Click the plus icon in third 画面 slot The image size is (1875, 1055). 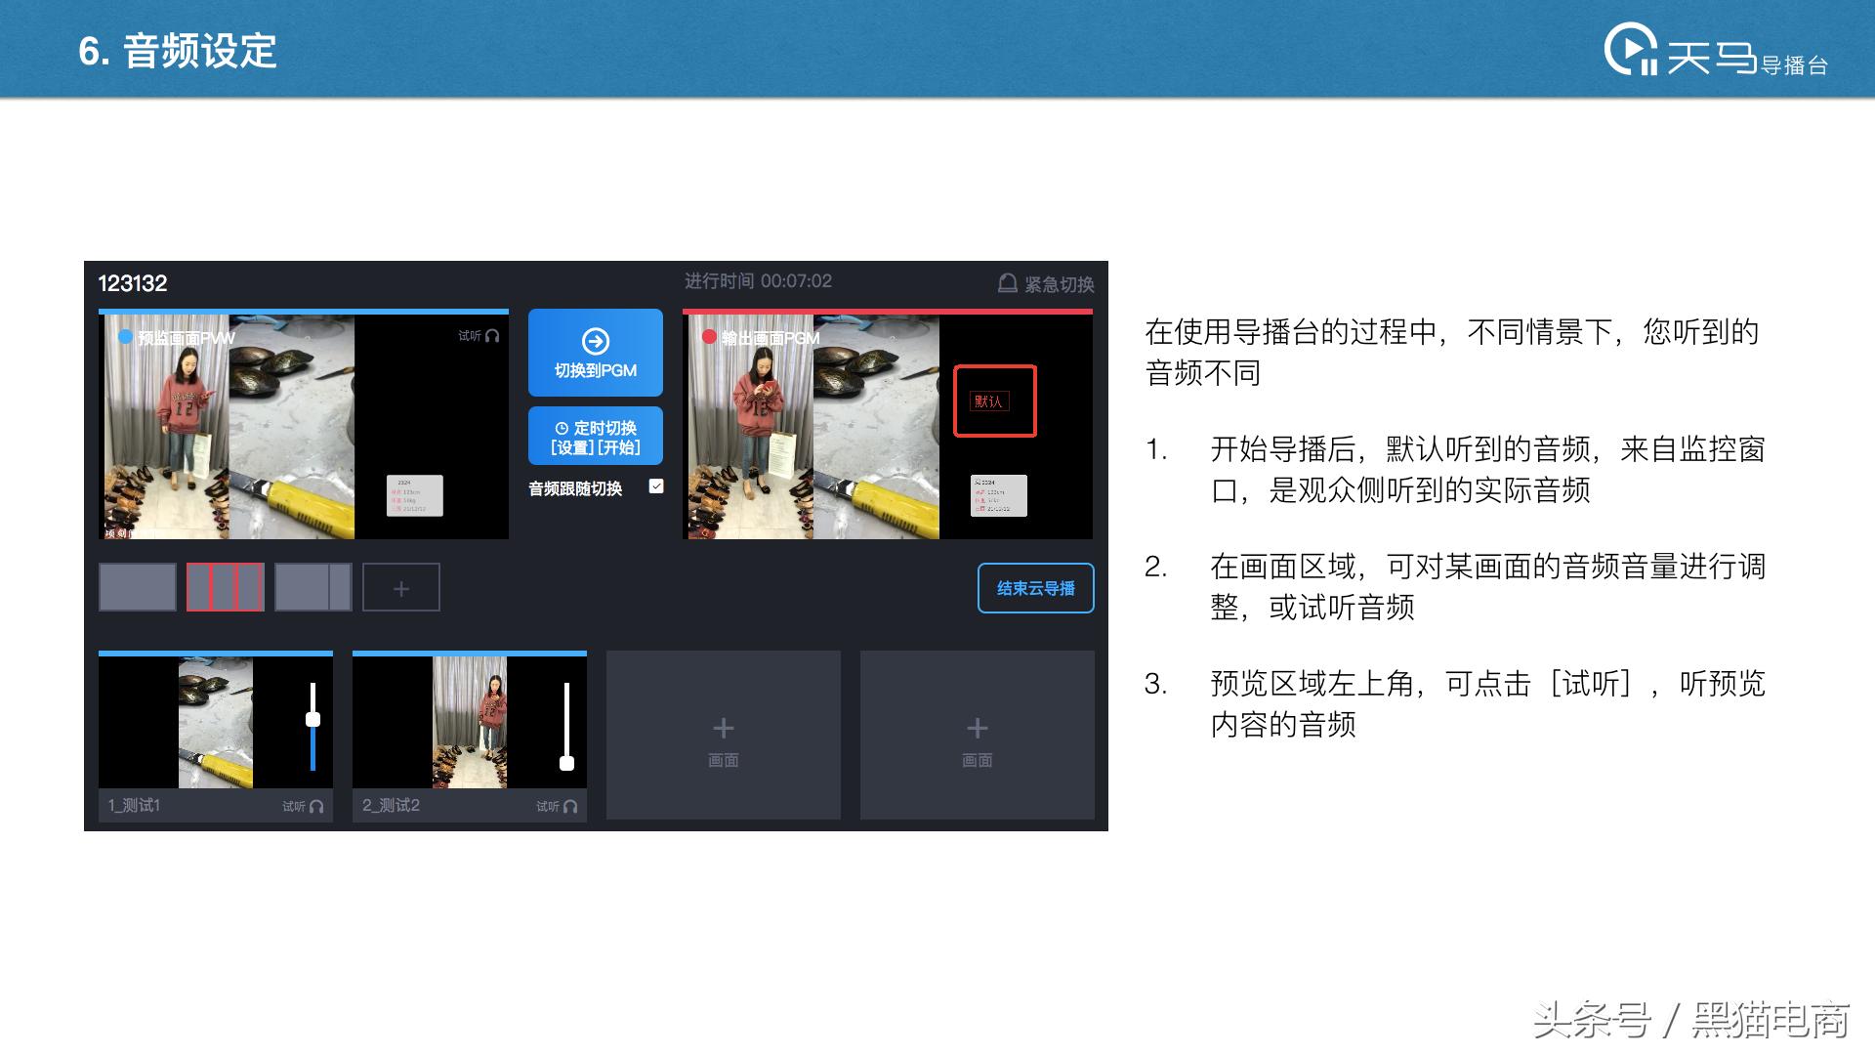coord(723,728)
